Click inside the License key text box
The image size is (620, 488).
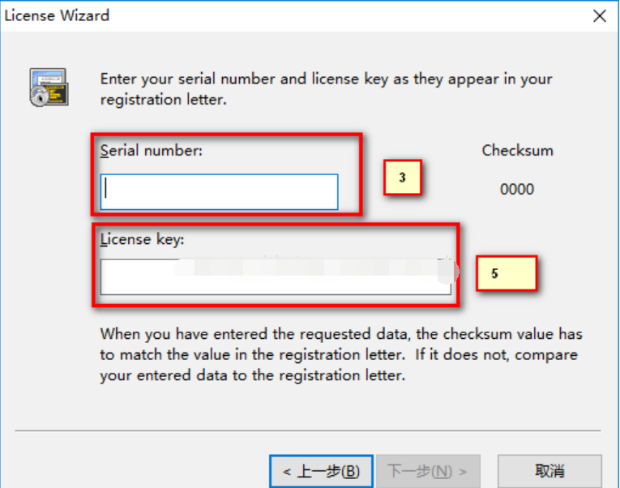click(x=276, y=277)
